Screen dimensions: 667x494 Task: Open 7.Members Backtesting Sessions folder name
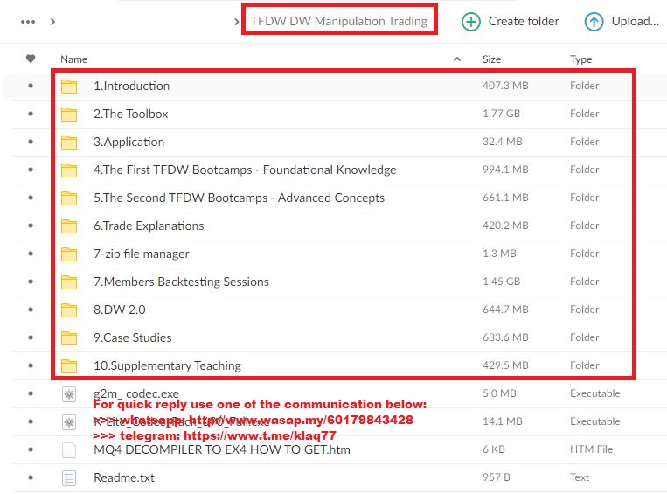click(x=181, y=282)
